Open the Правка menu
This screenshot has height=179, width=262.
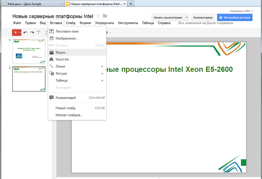tap(30, 23)
